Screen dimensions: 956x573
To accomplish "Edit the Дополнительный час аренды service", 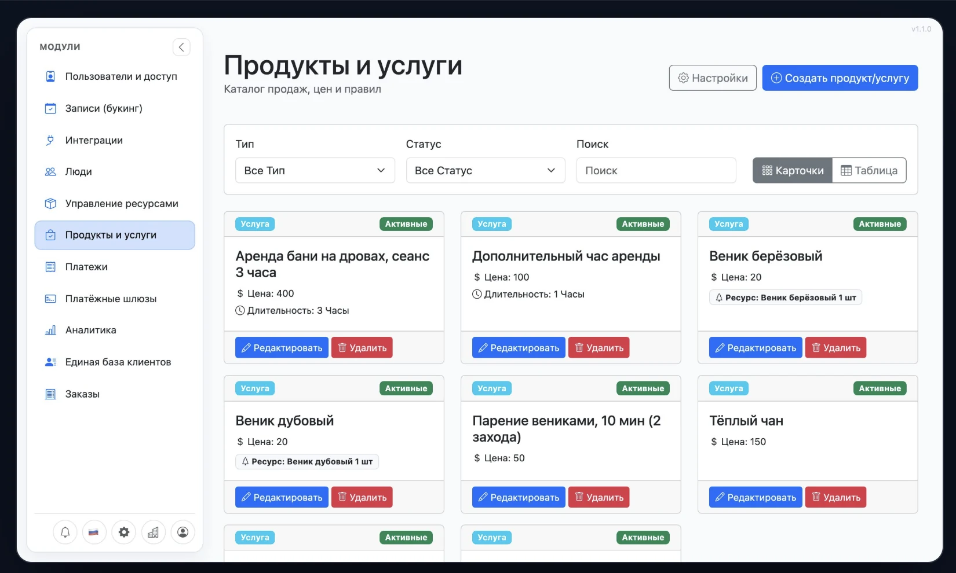I will click(519, 347).
